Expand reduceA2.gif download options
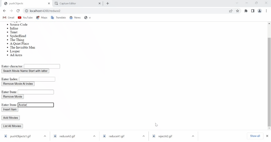Viewport: 271px width, 142px height. click(94, 136)
